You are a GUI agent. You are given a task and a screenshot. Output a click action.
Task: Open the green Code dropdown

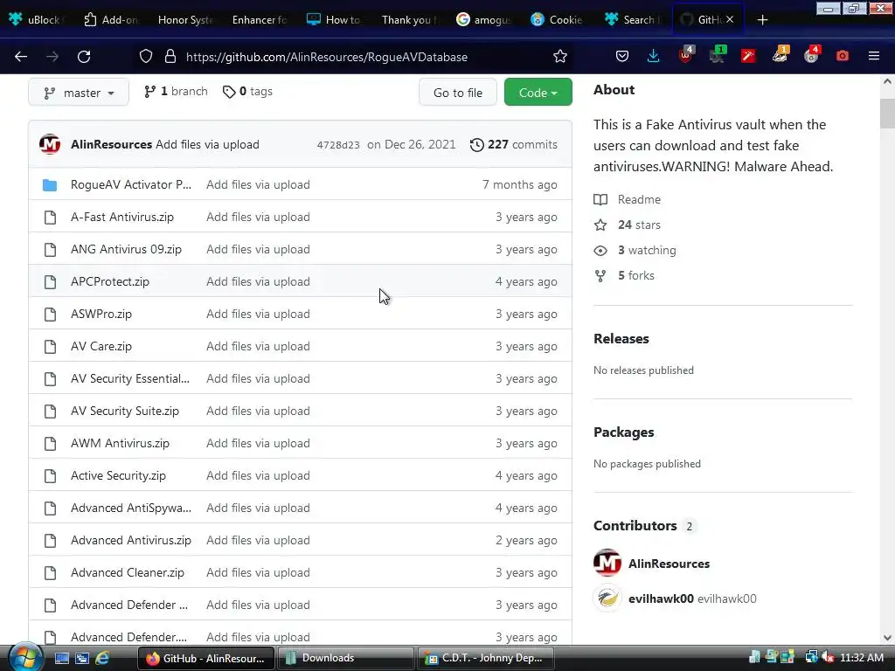[538, 93]
